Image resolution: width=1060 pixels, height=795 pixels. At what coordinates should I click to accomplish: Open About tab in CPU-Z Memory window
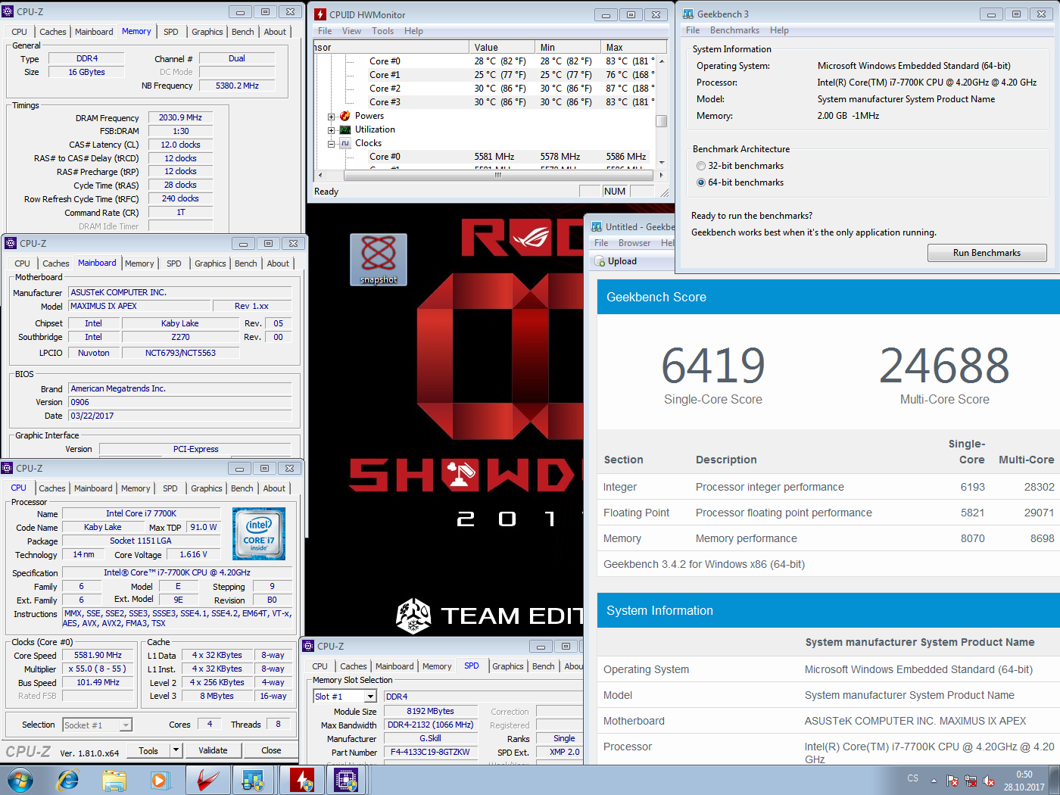[x=275, y=32]
